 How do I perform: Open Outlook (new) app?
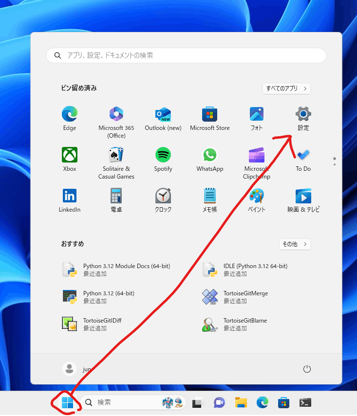163,119
